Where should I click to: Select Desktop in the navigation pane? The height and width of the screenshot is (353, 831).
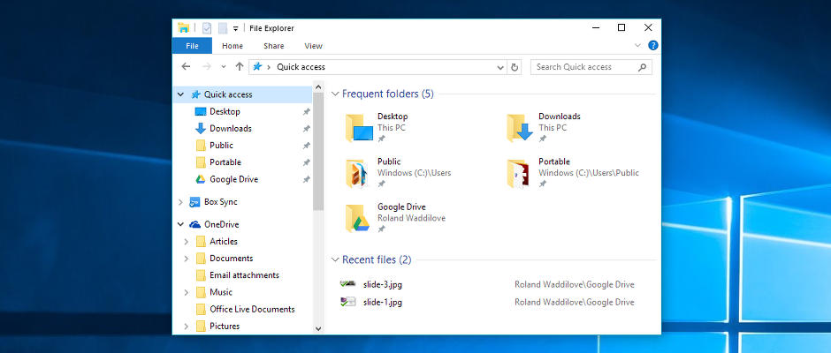[225, 112]
